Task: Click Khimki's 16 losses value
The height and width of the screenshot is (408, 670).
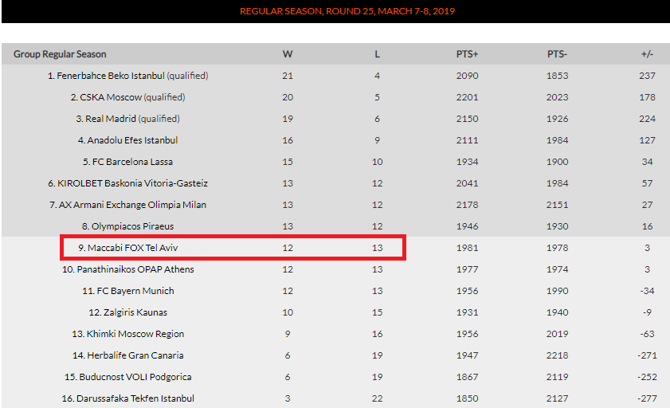Action: pos(378,334)
